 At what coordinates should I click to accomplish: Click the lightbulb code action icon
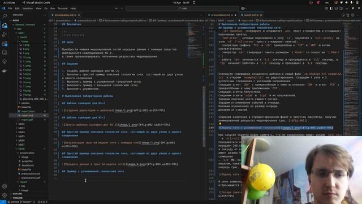coord(220,124)
